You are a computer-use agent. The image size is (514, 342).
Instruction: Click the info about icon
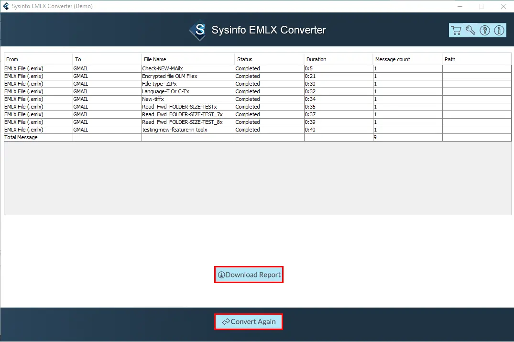(x=499, y=31)
